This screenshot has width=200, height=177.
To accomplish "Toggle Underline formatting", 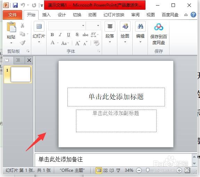I will click(68, 35).
